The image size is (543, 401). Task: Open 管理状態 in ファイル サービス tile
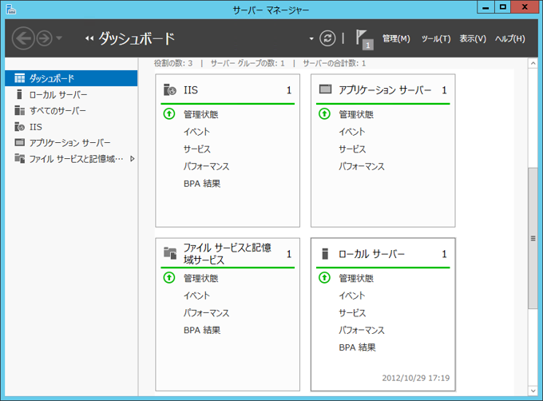point(201,278)
